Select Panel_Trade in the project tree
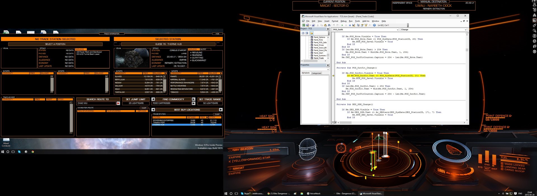Screen dimensions: 537x196 pos(318,58)
